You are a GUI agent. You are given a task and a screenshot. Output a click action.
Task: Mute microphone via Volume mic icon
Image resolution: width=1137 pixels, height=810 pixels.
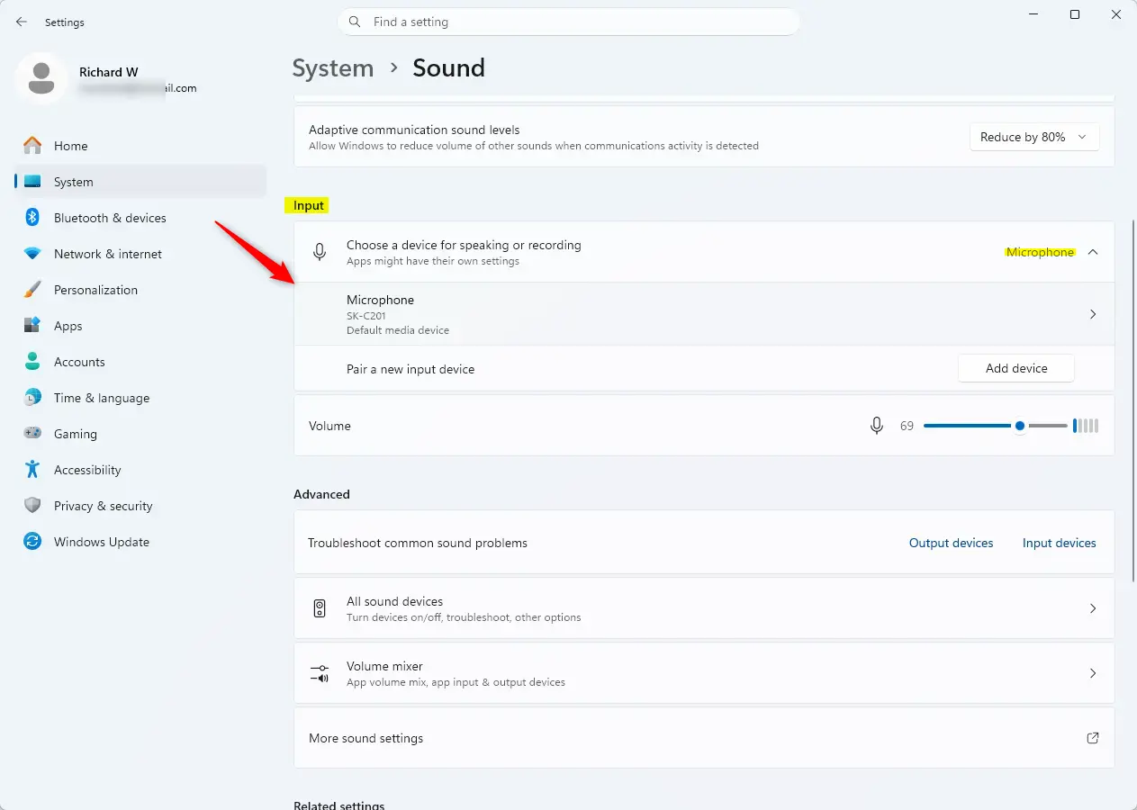click(x=877, y=426)
